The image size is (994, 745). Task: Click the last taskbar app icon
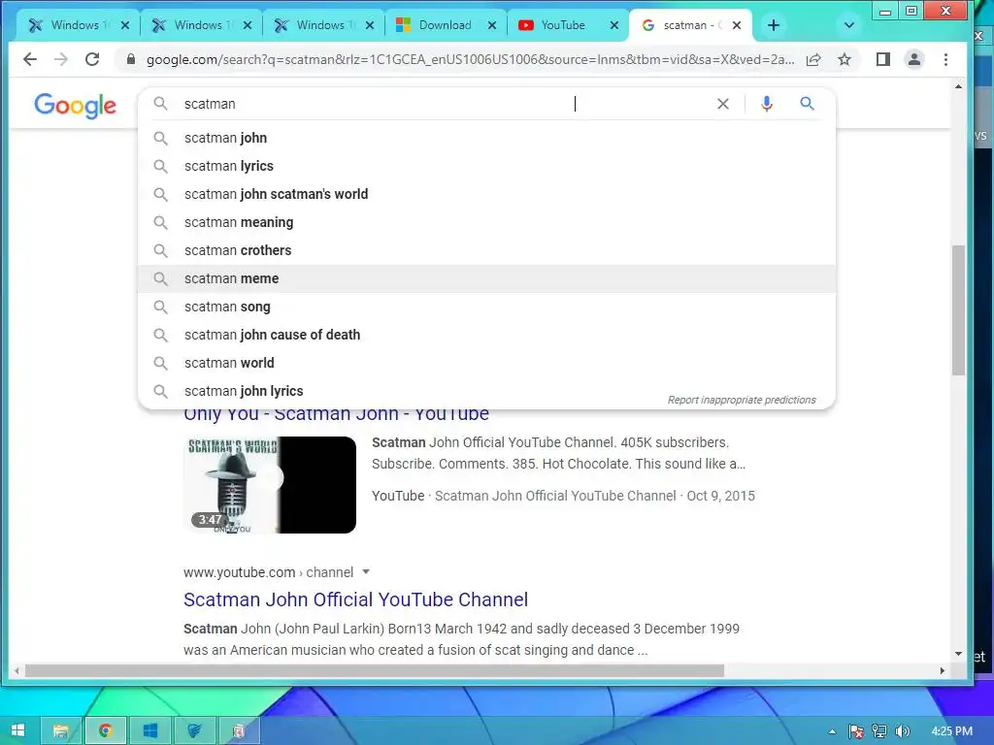[239, 731]
